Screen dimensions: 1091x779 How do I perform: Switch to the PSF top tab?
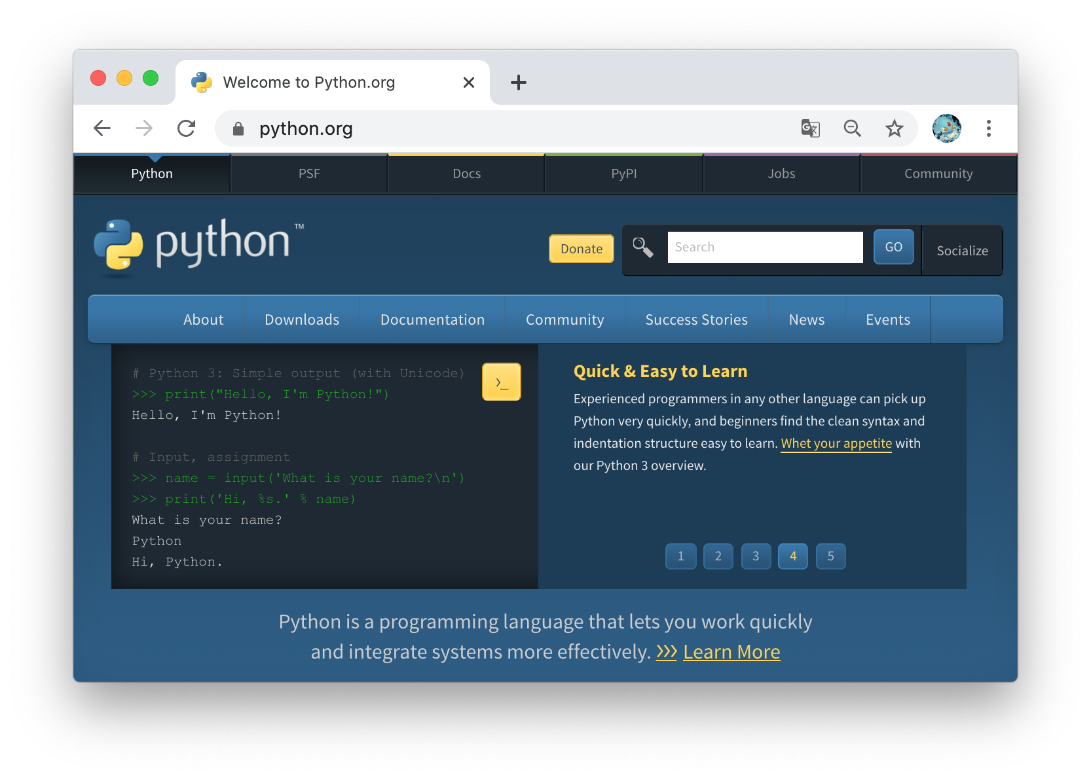(309, 173)
